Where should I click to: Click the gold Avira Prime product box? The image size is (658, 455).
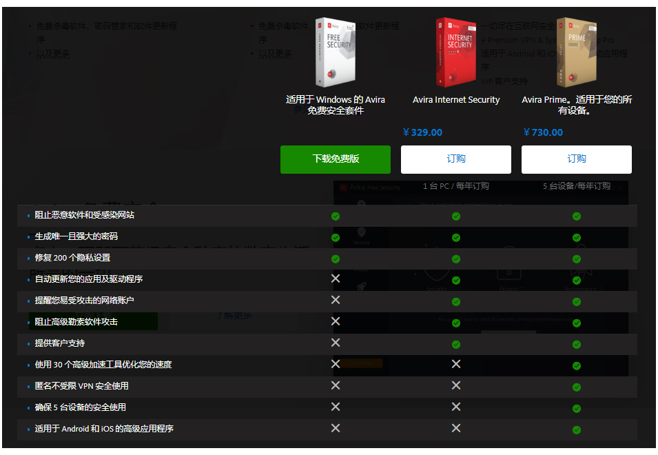pyautogui.click(x=576, y=52)
